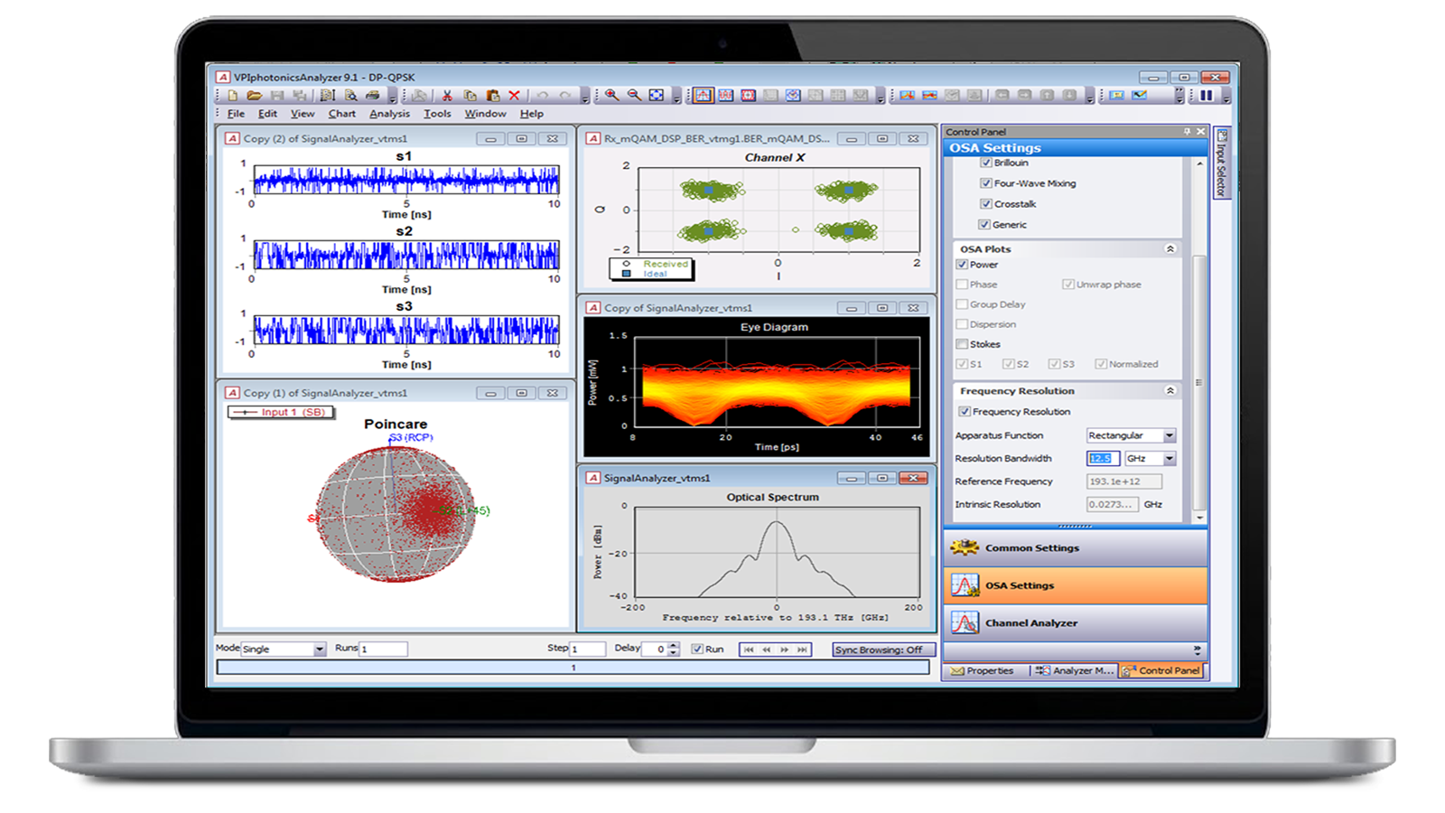Open the Chart menu
The image size is (1445, 813).
tap(341, 114)
